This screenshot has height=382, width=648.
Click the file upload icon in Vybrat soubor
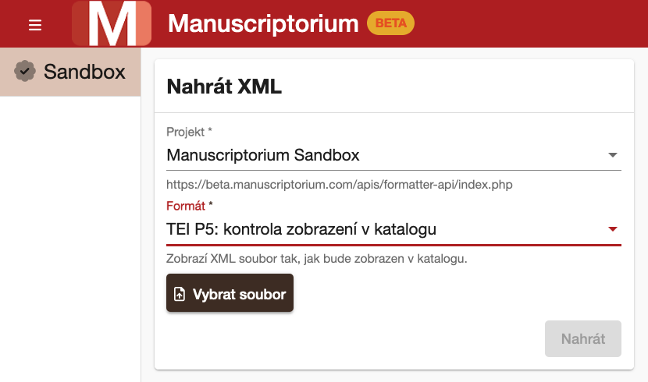click(180, 294)
